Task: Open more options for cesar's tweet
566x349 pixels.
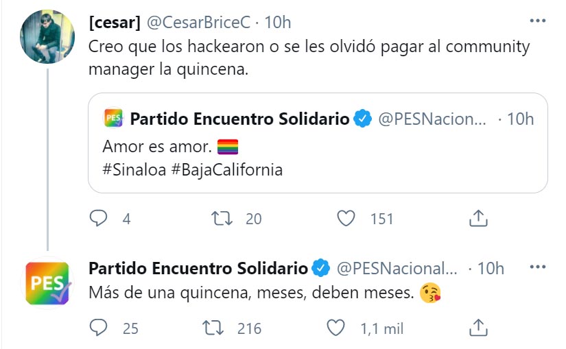Action: [x=537, y=22]
